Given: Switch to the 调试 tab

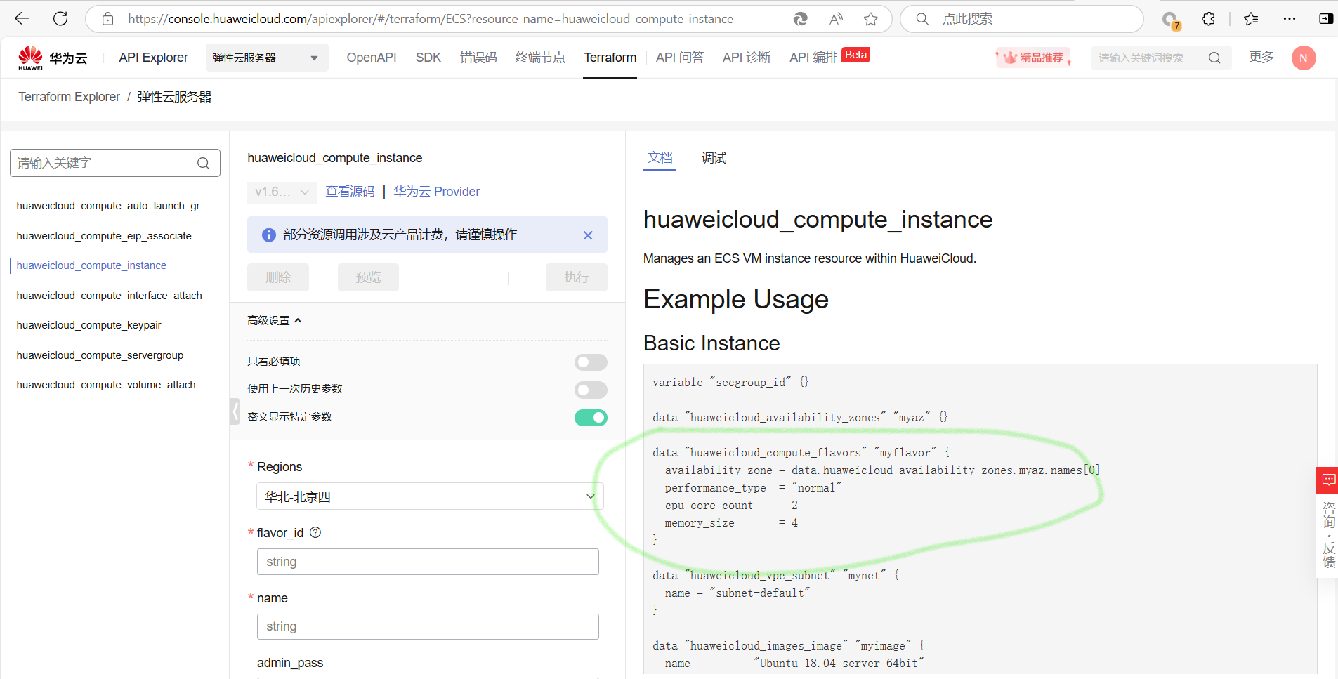Looking at the screenshot, I should point(714,158).
